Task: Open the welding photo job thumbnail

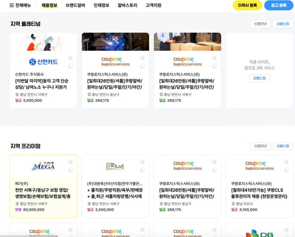Action: point(115,42)
